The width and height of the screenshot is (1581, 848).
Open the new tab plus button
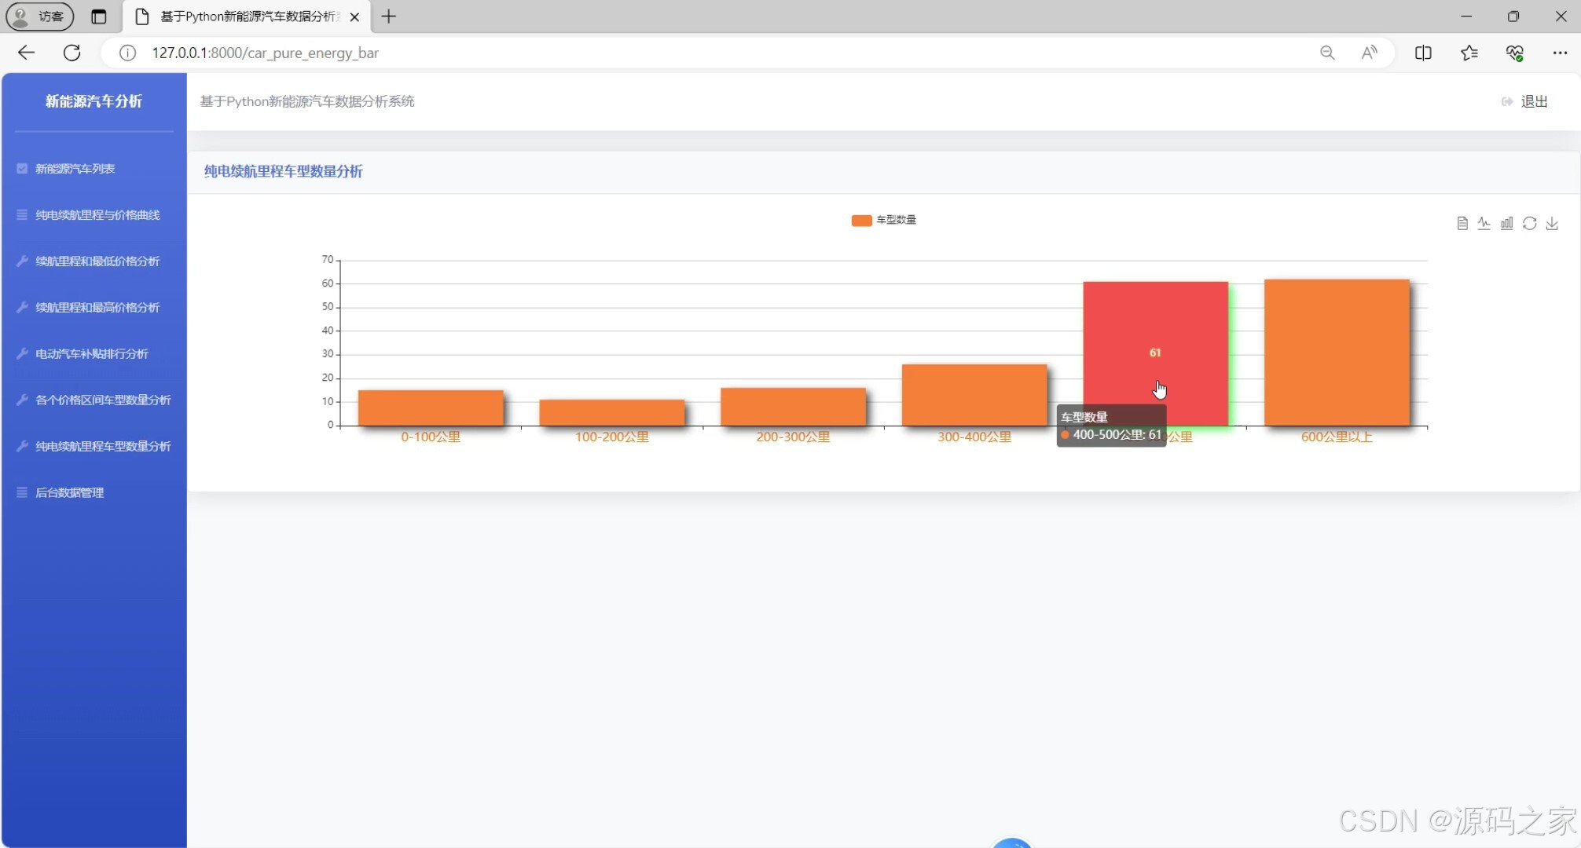[x=388, y=16]
